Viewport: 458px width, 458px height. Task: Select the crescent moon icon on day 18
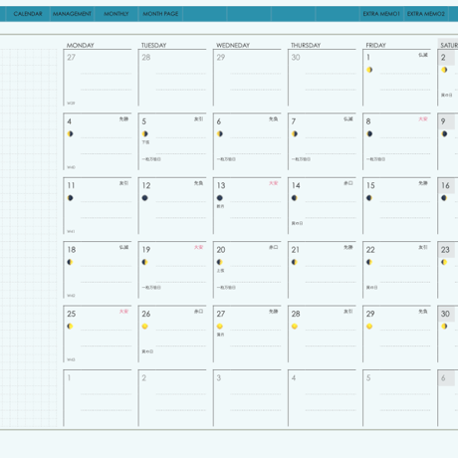pyautogui.click(x=71, y=262)
